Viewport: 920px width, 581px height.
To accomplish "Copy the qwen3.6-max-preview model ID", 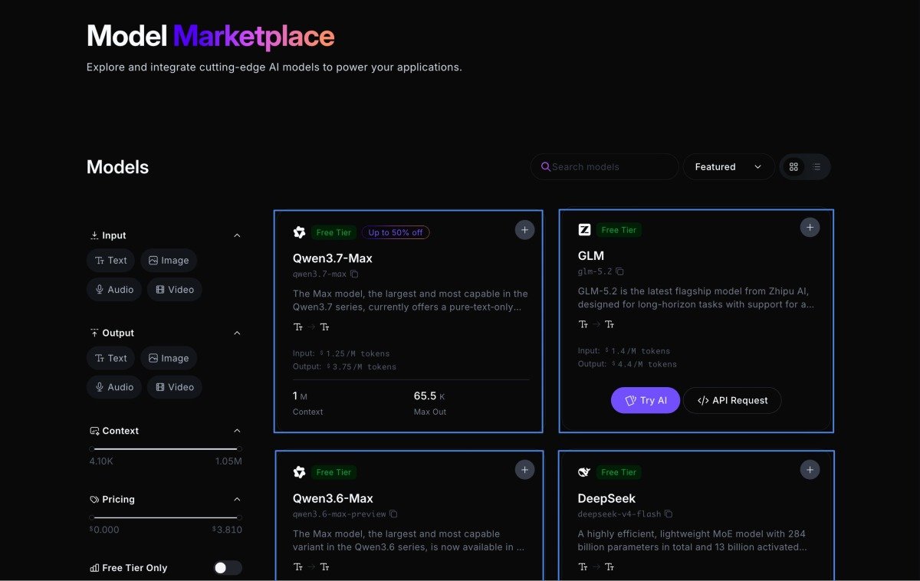I will tap(393, 514).
